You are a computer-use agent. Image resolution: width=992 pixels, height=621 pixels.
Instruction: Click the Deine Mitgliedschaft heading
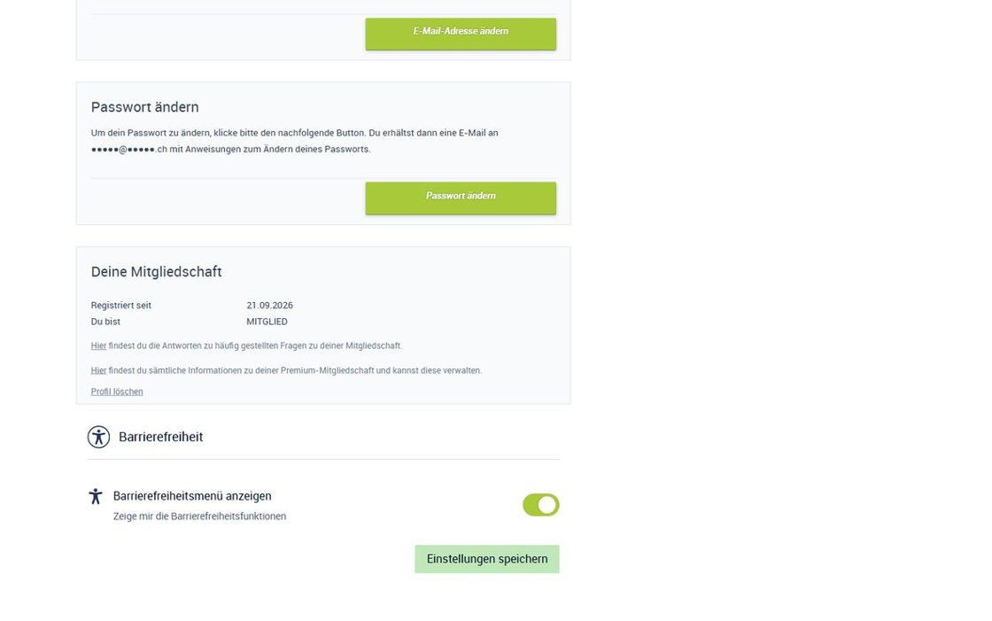[156, 272]
